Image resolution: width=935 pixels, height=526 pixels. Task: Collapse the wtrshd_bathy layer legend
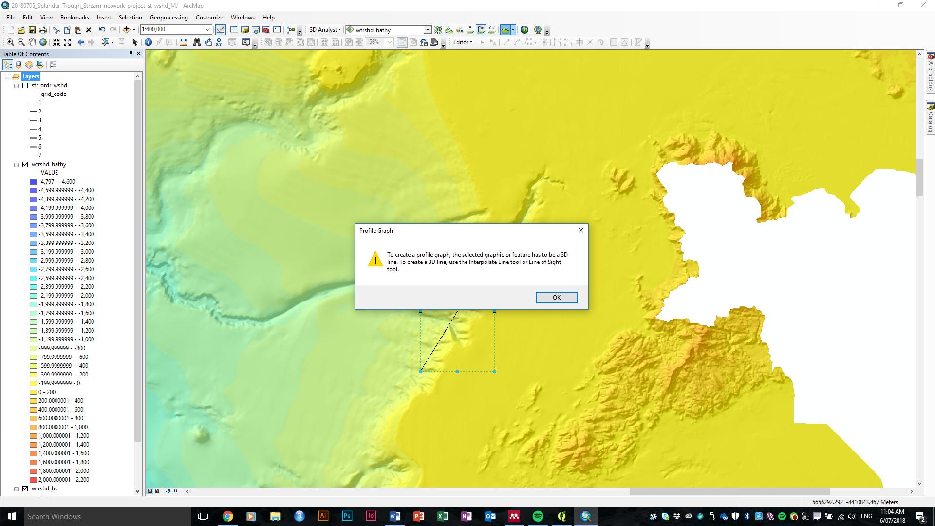pyautogui.click(x=16, y=165)
